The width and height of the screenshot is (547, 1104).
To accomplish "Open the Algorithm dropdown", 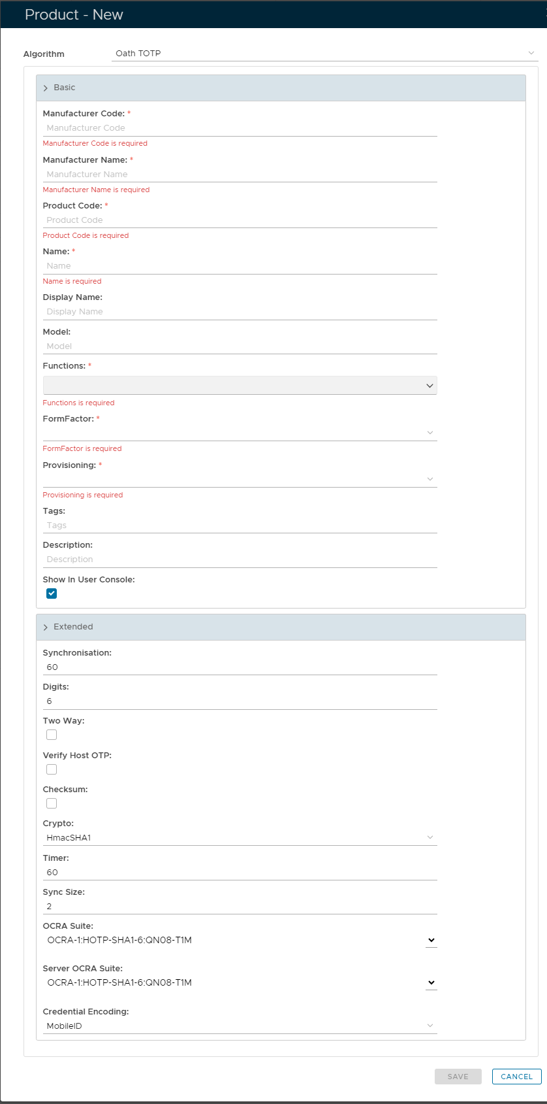I will pyautogui.click(x=324, y=54).
